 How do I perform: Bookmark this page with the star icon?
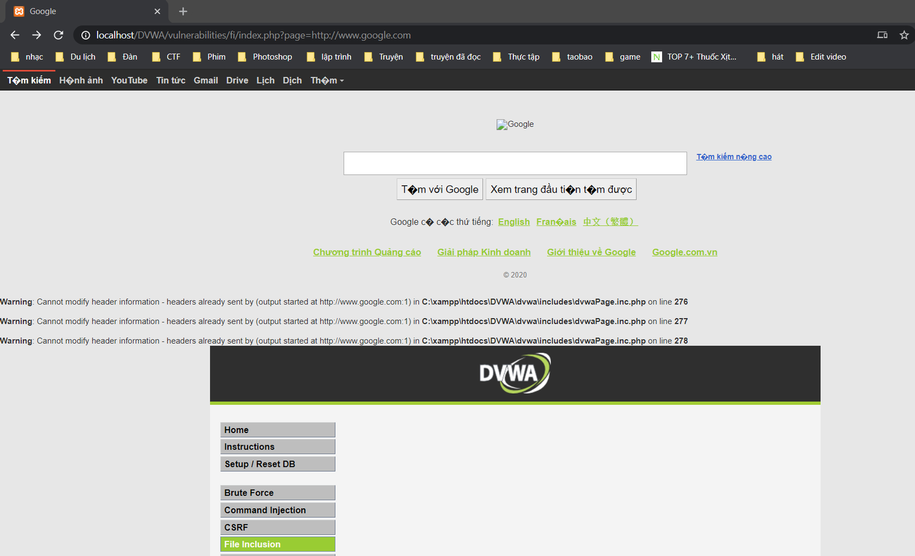904,35
